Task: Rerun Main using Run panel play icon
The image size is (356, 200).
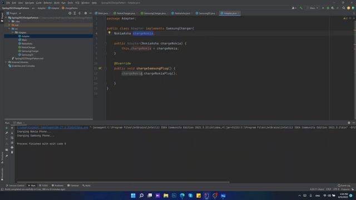Action: point(7,128)
